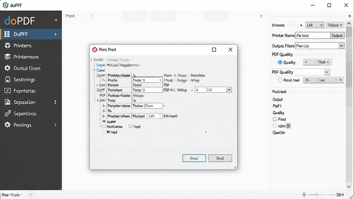Open the Flooc II dropdown in the dialog

[147, 80]
